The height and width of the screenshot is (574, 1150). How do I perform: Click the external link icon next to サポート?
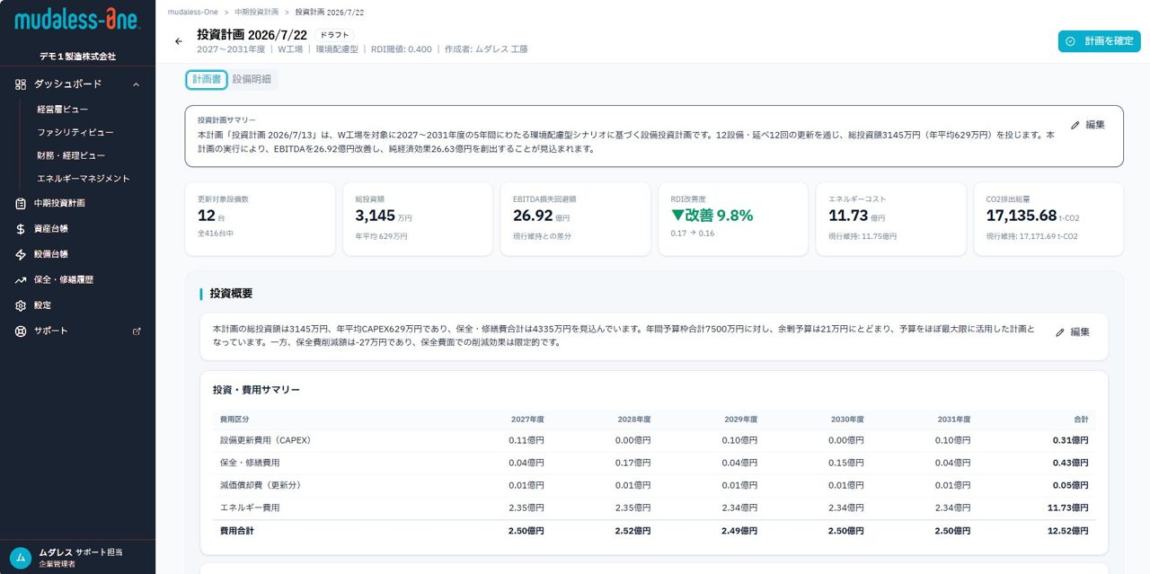point(137,331)
